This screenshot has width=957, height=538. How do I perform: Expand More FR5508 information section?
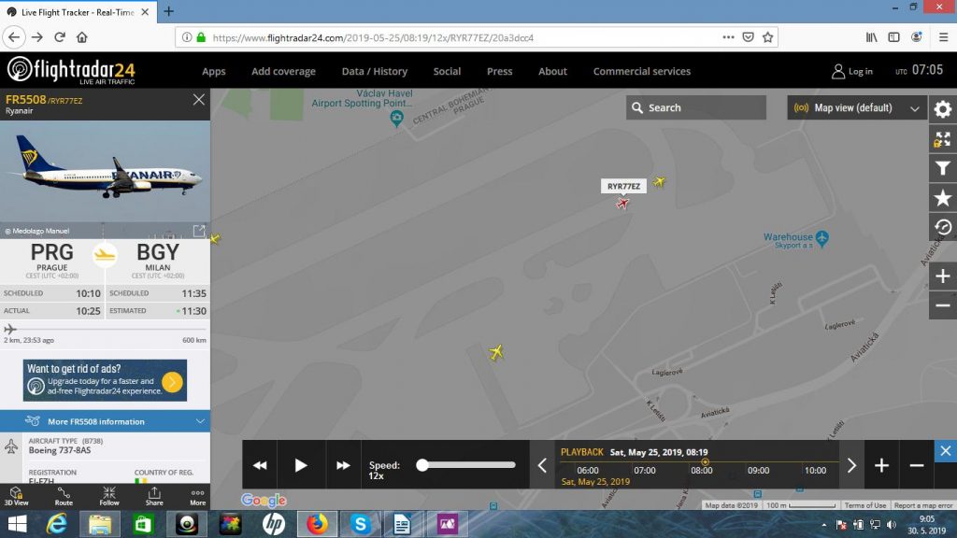coord(105,421)
